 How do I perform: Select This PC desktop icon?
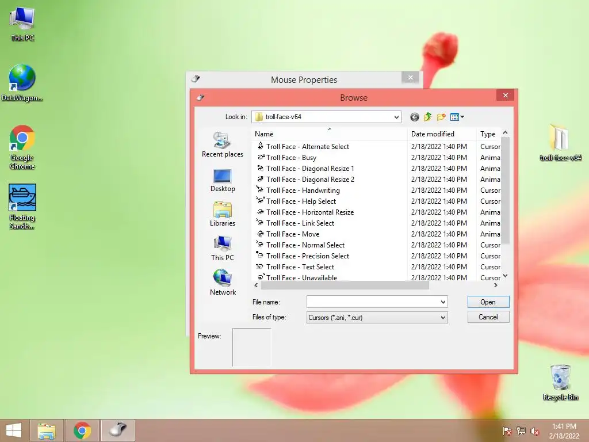(22, 24)
